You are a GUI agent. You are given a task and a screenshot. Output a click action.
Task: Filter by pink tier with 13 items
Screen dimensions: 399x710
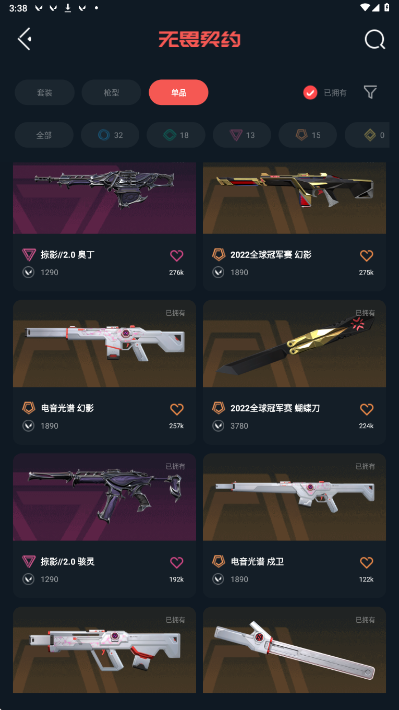242,135
